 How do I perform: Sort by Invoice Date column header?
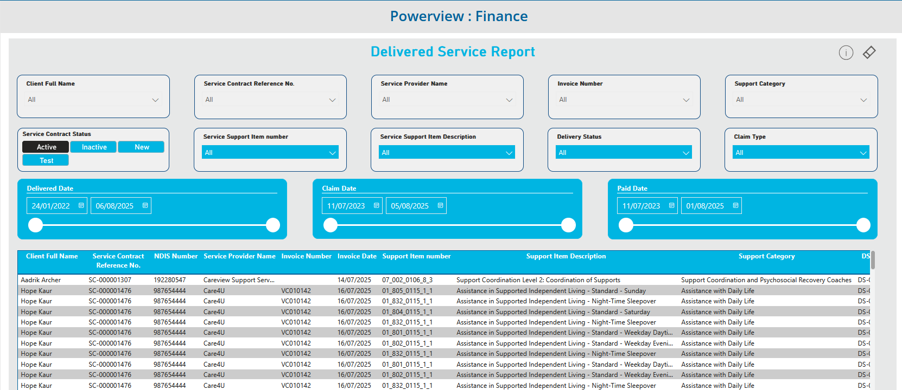(x=357, y=256)
